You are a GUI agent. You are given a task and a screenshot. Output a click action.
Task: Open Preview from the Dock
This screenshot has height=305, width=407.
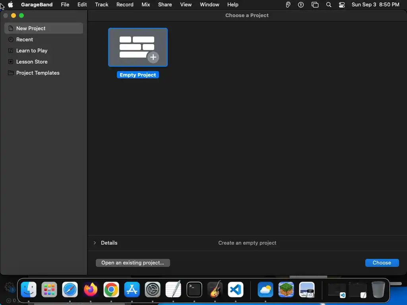(x=307, y=290)
